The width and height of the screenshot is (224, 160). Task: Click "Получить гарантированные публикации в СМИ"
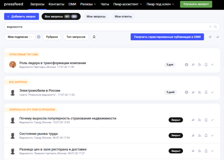(167, 37)
